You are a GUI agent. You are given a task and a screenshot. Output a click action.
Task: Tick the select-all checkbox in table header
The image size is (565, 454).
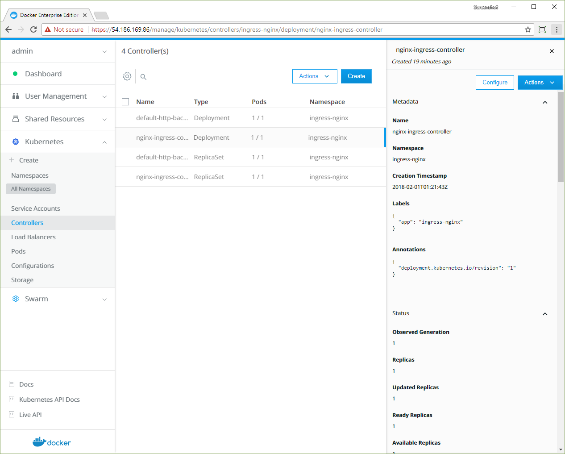[125, 102]
